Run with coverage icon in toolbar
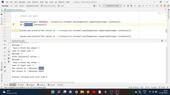 [131, 6]
